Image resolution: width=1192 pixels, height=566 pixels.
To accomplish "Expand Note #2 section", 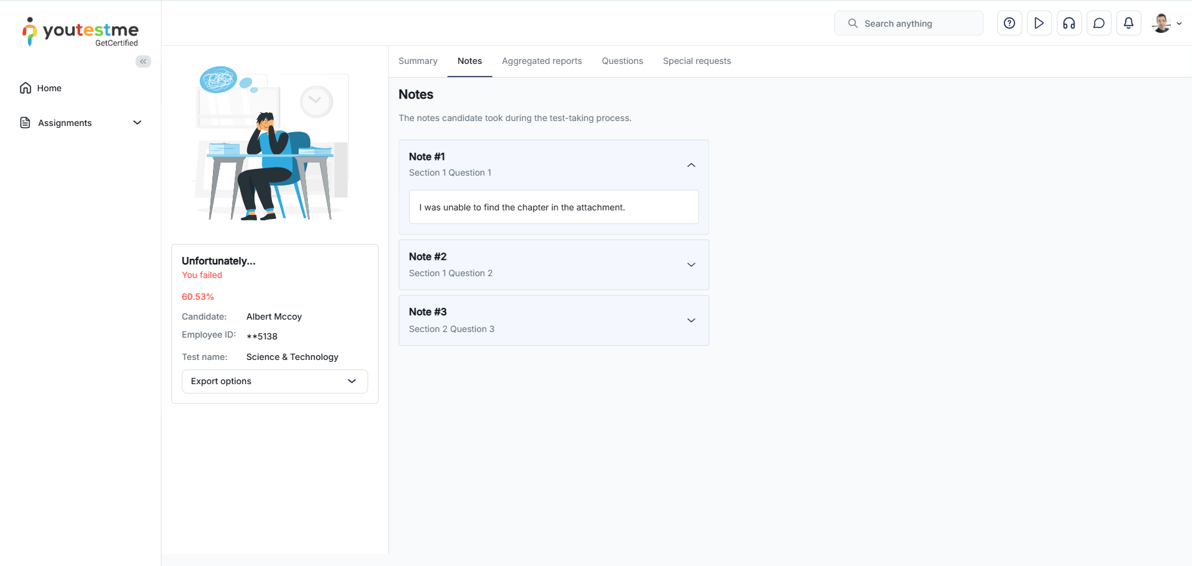I will (691, 265).
